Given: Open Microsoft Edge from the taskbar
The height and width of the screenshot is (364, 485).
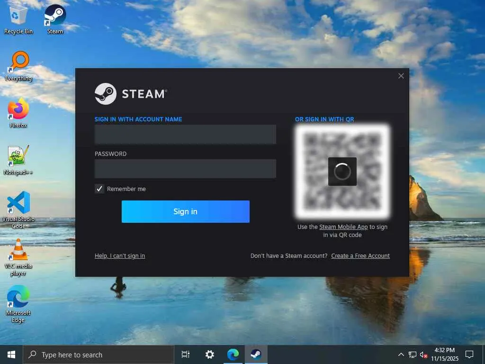Looking at the screenshot, I should point(233,355).
